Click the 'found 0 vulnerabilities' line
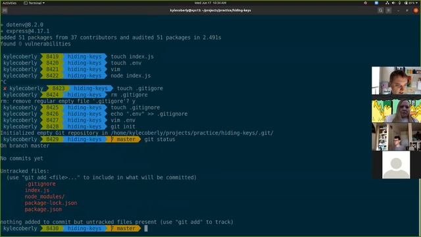The height and width of the screenshot is (237, 421). (36, 44)
